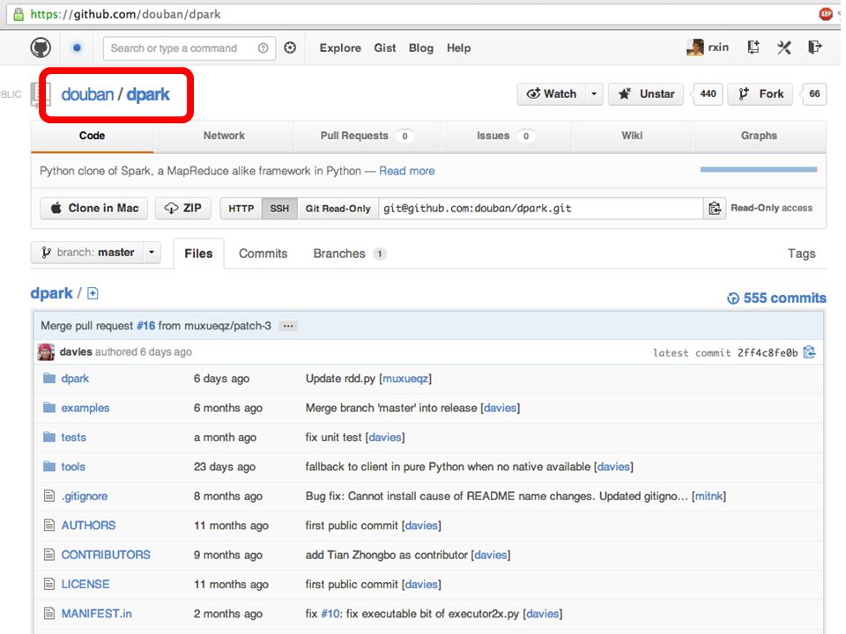The image size is (846, 634).
Task: Click the .gitignore file icon
Action: click(49, 496)
